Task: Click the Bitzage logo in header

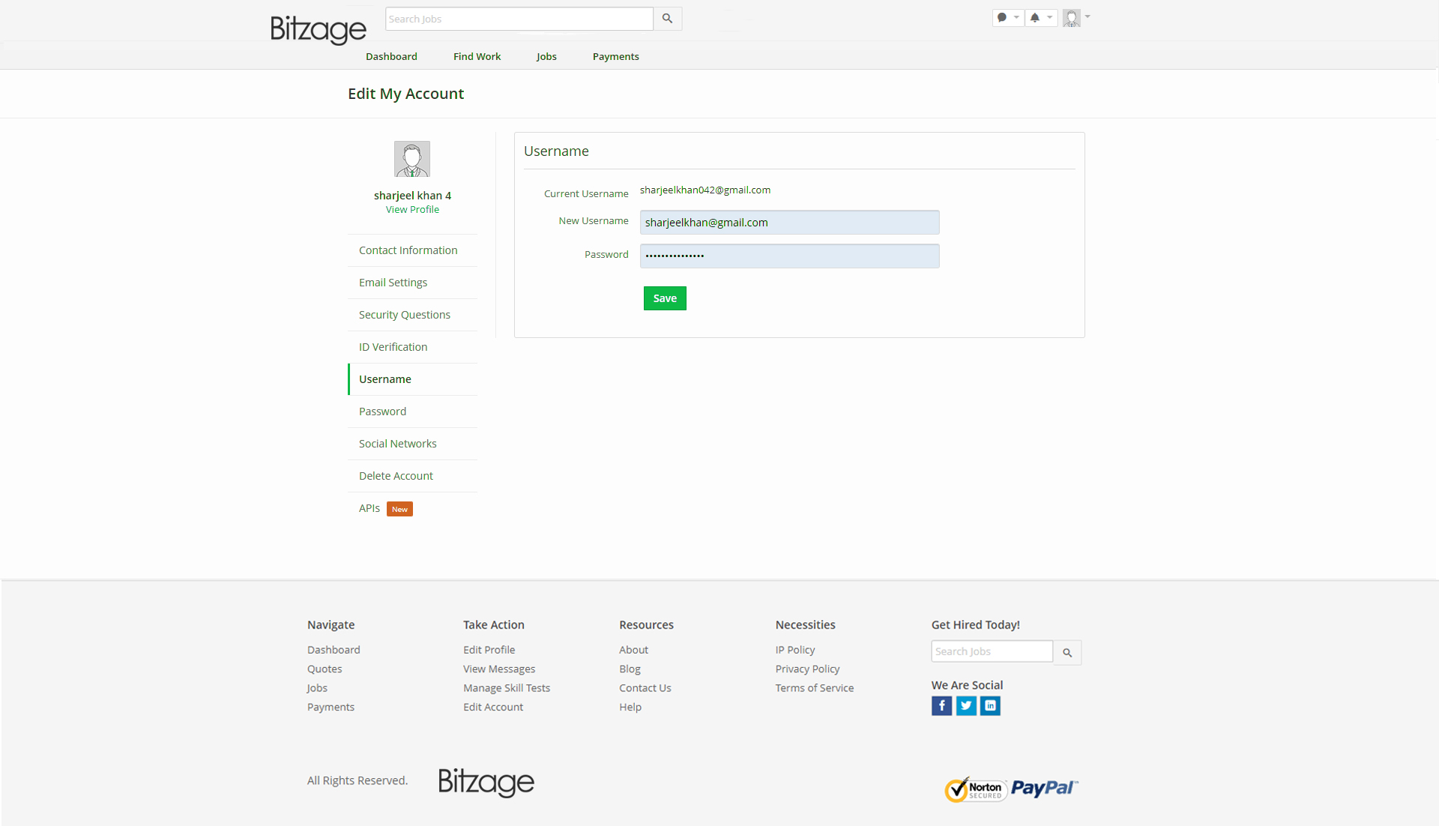Action: tap(318, 29)
